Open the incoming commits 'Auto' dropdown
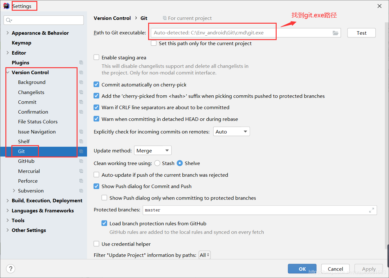Image resolution: width=389 pixels, height=278 pixels. [x=232, y=132]
